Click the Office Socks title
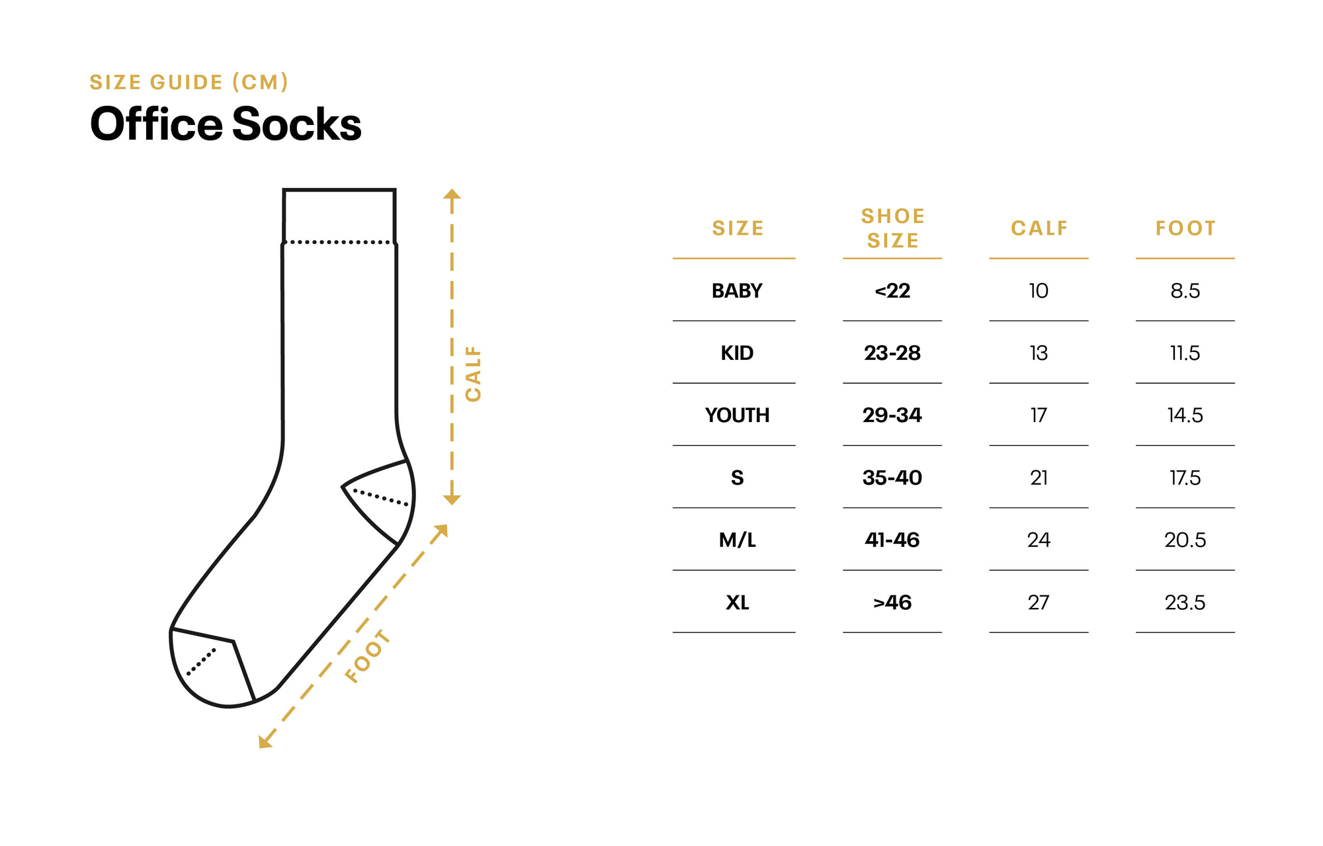The height and width of the screenshot is (846, 1323). point(226,124)
